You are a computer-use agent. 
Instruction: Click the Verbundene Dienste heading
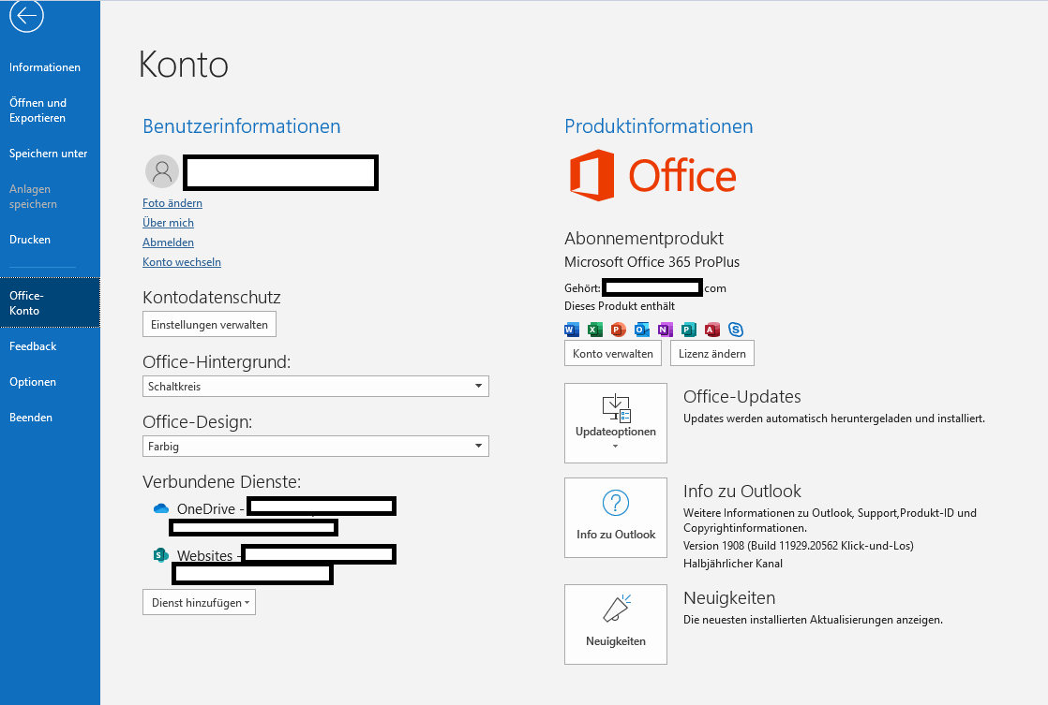[222, 481]
